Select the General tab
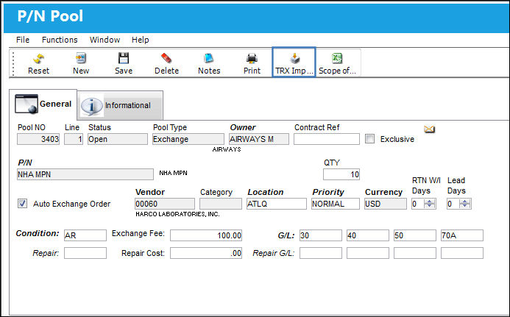 click(43, 104)
